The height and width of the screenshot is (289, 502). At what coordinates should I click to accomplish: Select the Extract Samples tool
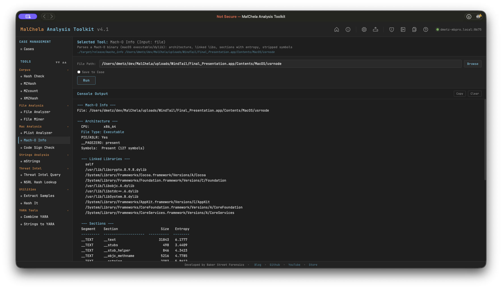44,196
